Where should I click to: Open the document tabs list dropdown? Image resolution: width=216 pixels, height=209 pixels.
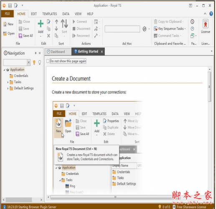tap(212, 51)
